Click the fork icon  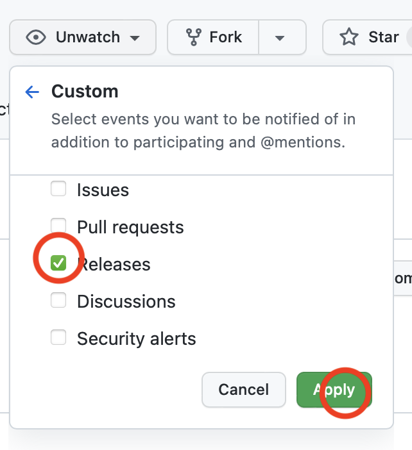(194, 37)
